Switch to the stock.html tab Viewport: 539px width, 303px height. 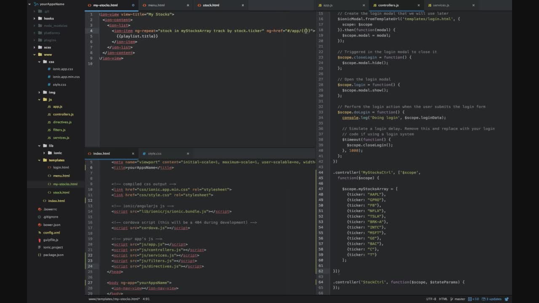coord(221,5)
